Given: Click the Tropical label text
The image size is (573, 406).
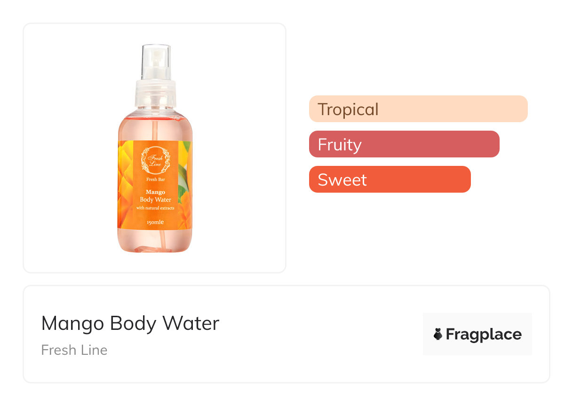Looking at the screenshot, I should [x=348, y=109].
